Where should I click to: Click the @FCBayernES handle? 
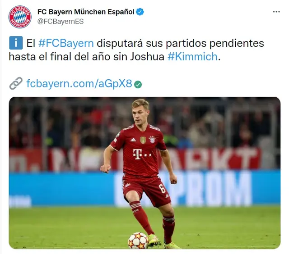tap(61, 22)
